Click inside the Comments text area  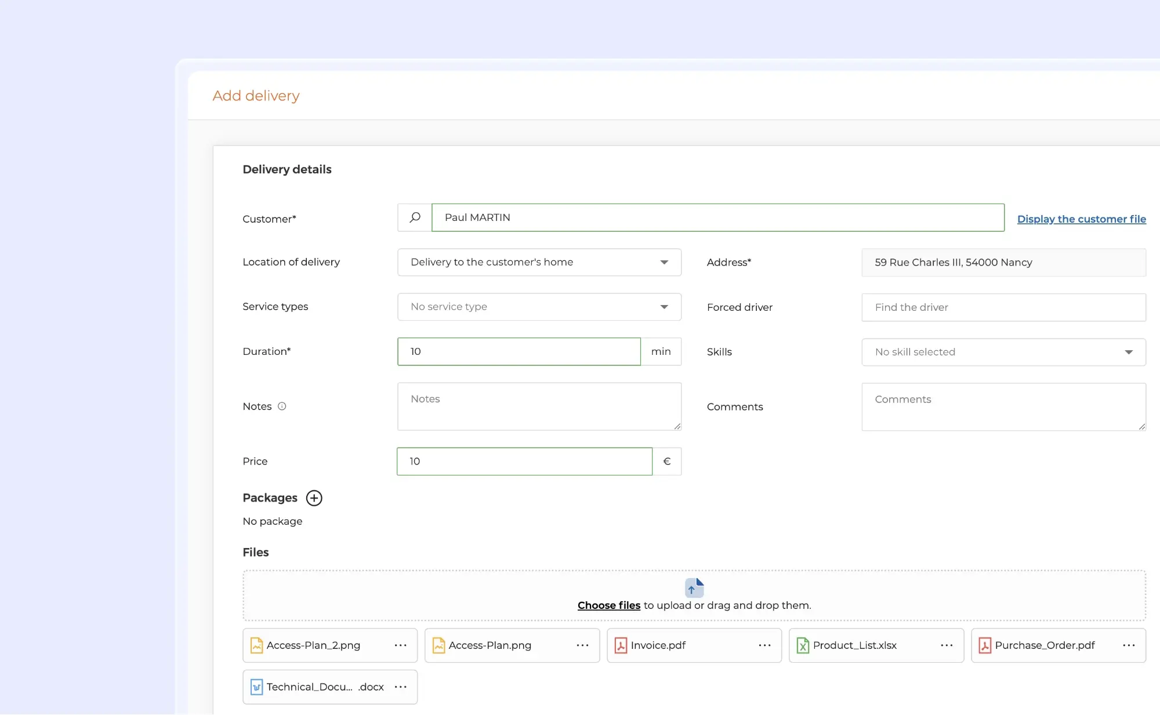(x=1004, y=407)
